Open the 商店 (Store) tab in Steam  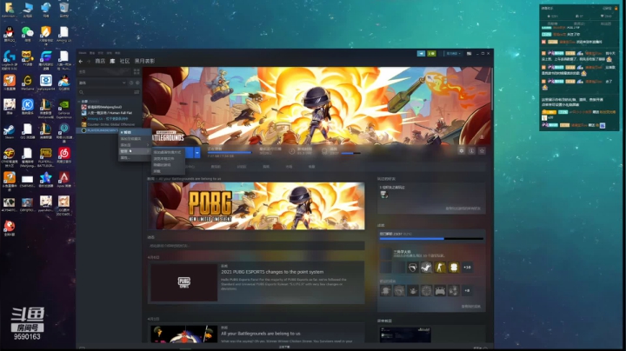click(100, 61)
